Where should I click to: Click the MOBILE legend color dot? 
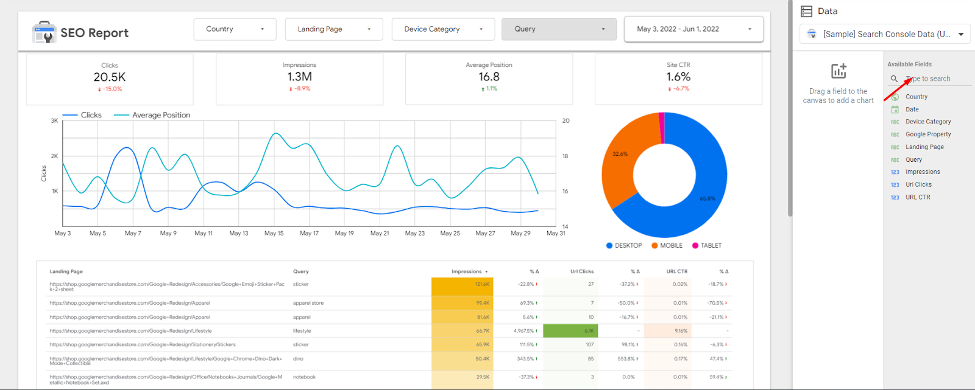pos(654,246)
